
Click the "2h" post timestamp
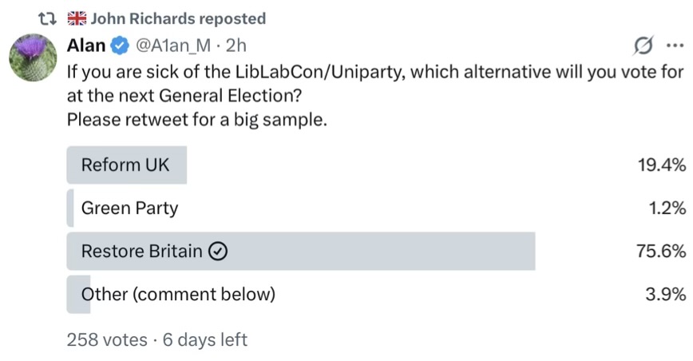point(236,47)
